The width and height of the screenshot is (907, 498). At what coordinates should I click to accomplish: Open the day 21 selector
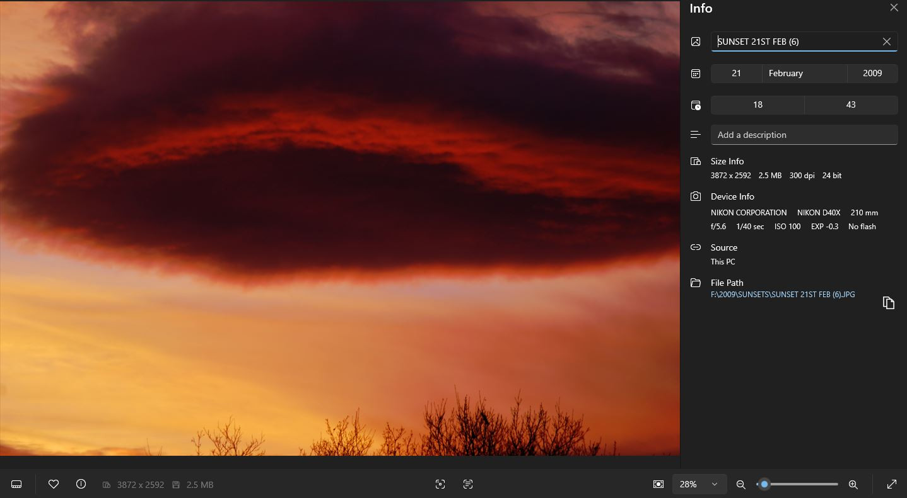coord(736,73)
